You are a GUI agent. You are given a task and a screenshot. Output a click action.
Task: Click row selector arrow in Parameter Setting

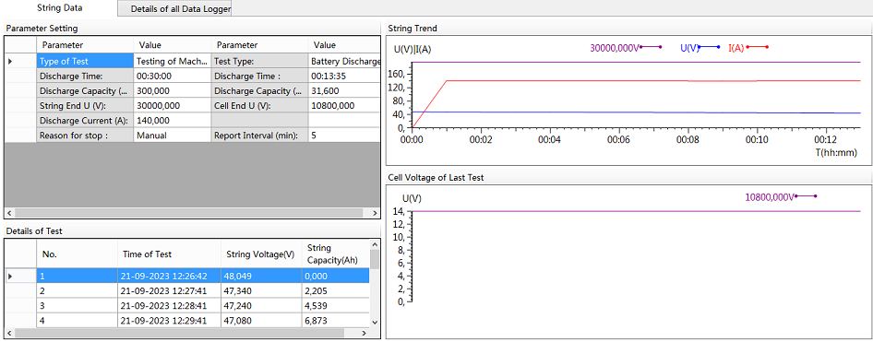[10, 61]
